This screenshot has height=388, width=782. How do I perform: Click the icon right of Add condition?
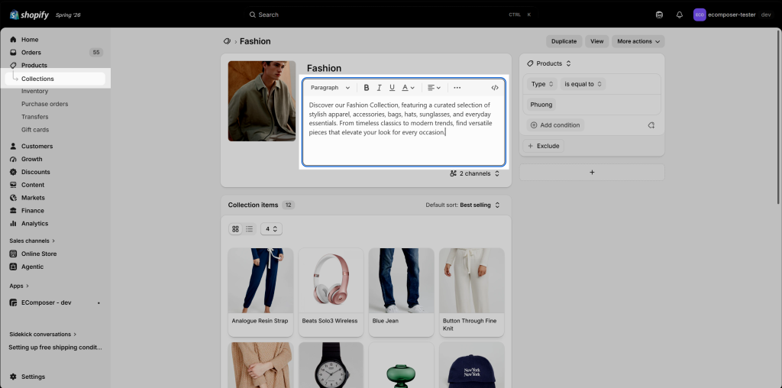(651, 125)
